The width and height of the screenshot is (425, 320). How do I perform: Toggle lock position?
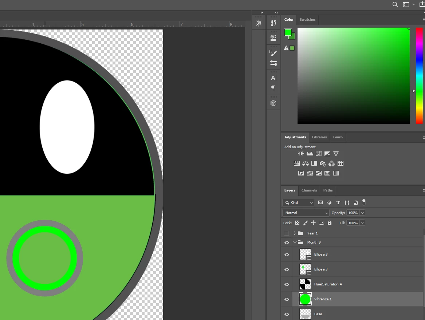tap(313, 223)
